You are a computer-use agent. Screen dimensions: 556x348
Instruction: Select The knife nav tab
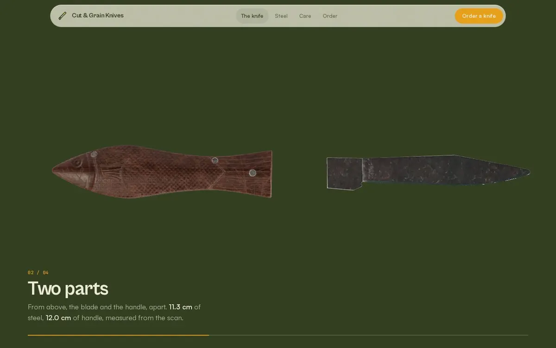(x=252, y=16)
